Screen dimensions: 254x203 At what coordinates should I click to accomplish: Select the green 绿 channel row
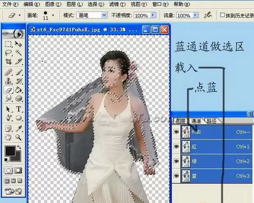click(217, 161)
